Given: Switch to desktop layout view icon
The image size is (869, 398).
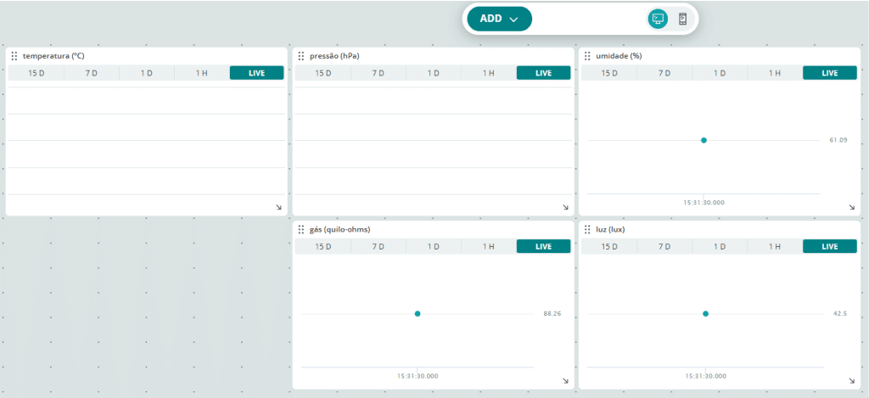Looking at the screenshot, I should [658, 19].
